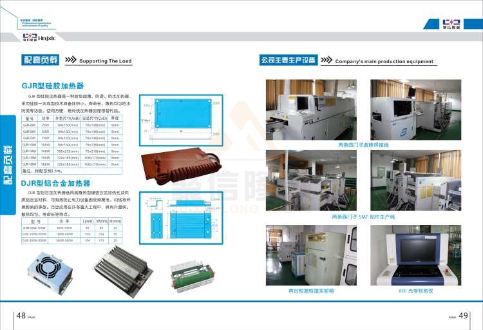Screen dimensions: 483x330
Task: Open the green terminal heater module photo
Action: pyautogui.click(x=191, y=273)
